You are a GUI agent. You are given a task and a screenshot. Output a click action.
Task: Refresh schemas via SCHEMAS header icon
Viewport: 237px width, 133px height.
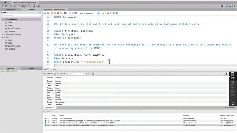40,12
